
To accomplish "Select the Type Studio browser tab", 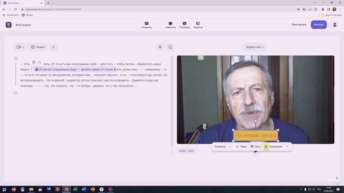I will [x=23, y=3].
